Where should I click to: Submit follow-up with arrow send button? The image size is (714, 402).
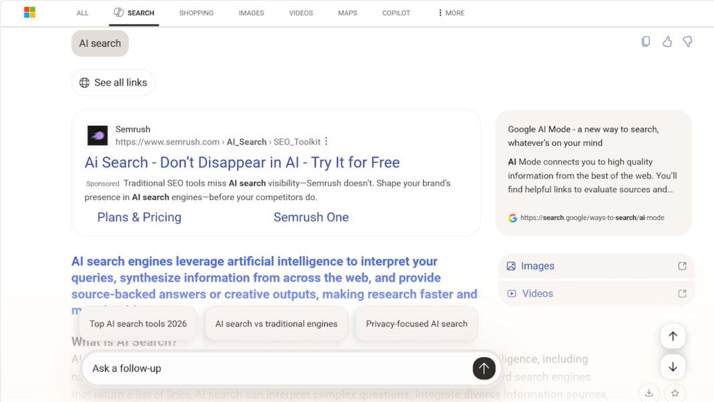pos(483,369)
